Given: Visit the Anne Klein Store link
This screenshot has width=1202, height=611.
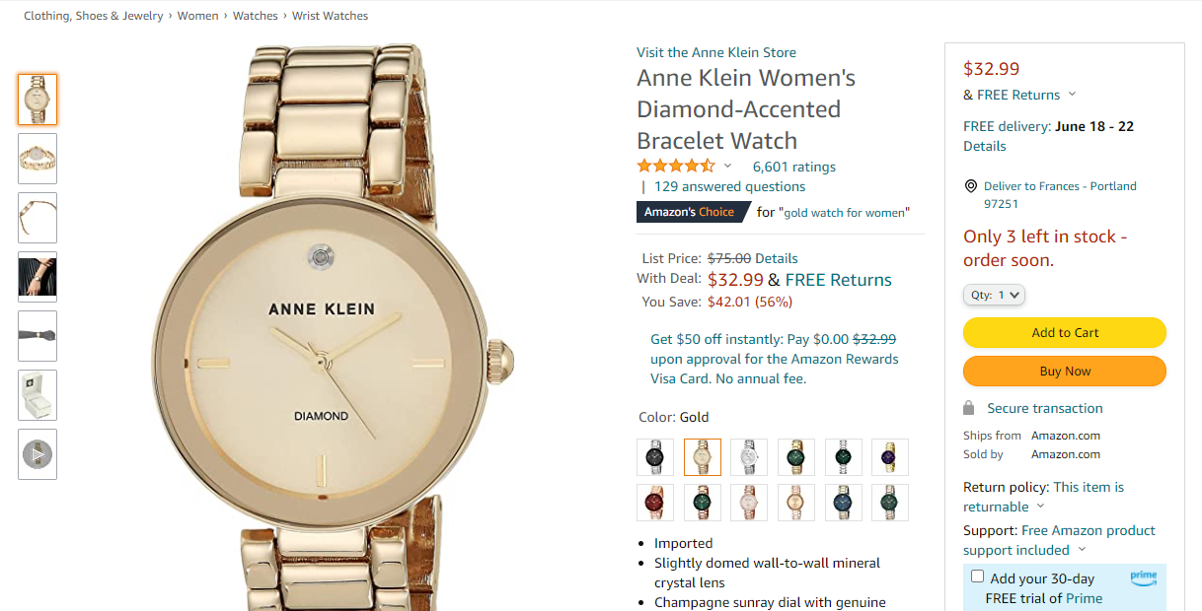Looking at the screenshot, I should click(716, 52).
